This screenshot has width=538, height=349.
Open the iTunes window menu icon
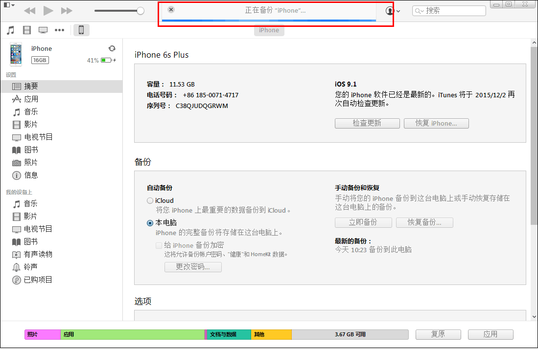tap(9, 5)
